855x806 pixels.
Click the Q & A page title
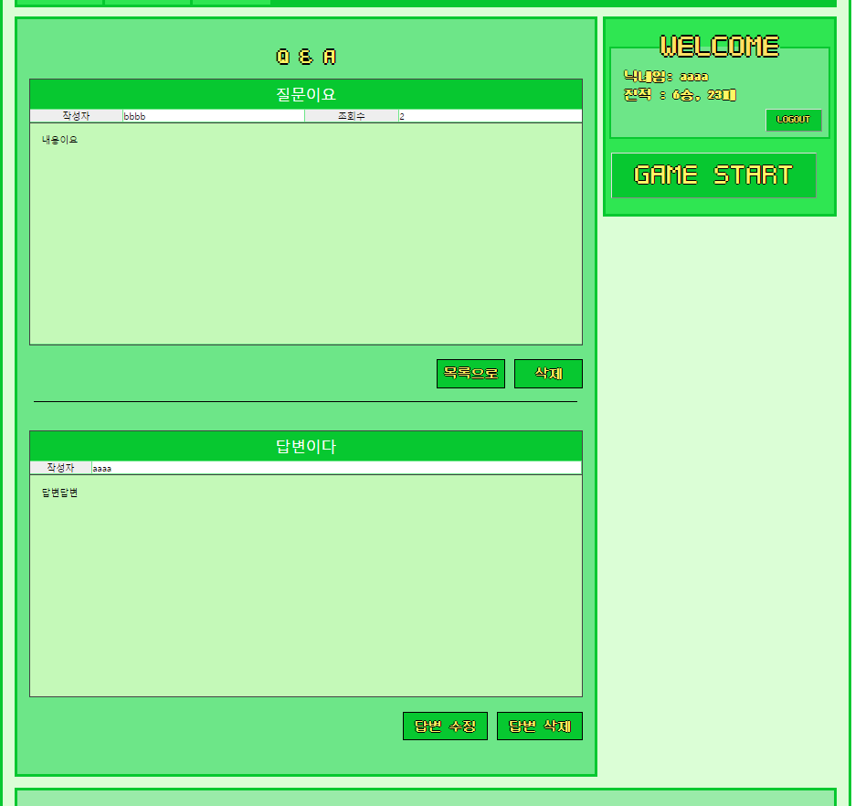(x=304, y=56)
